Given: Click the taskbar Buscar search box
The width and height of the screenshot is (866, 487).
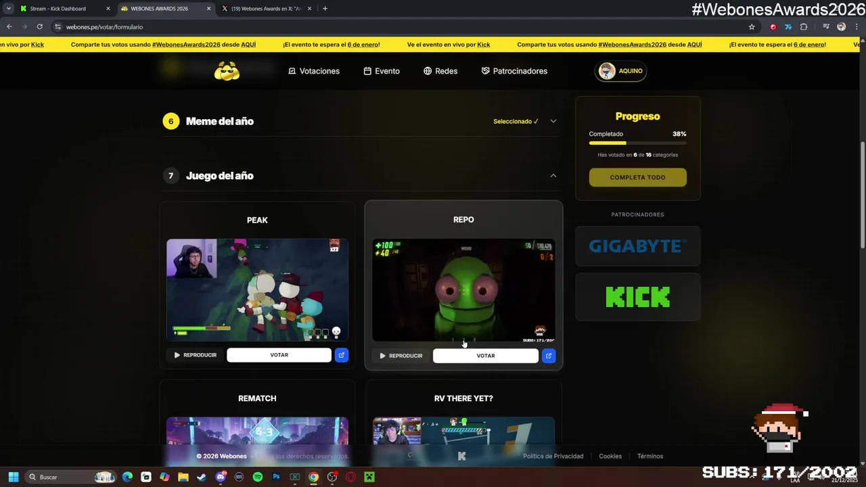Looking at the screenshot, I should point(71,477).
